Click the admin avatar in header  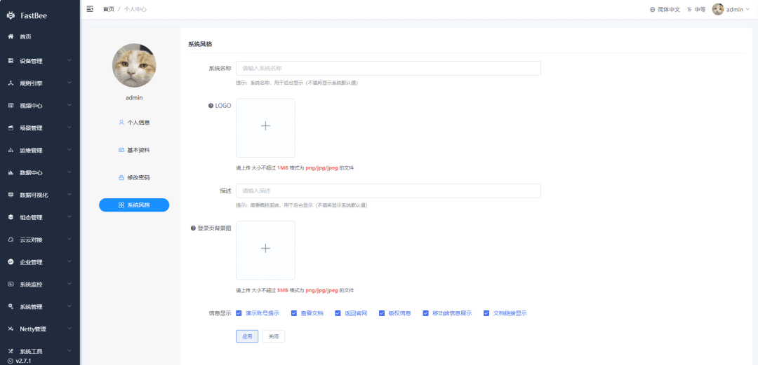click(x=718, y=9)
